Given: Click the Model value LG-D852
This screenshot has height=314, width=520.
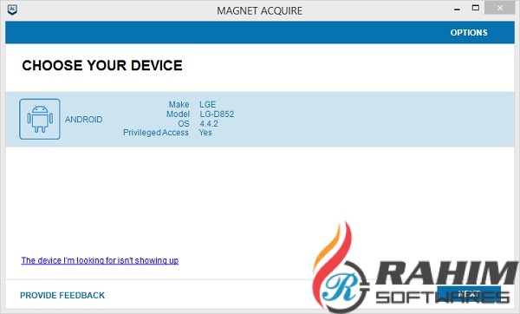Looking at the screenshot, I should click(217, 114).
